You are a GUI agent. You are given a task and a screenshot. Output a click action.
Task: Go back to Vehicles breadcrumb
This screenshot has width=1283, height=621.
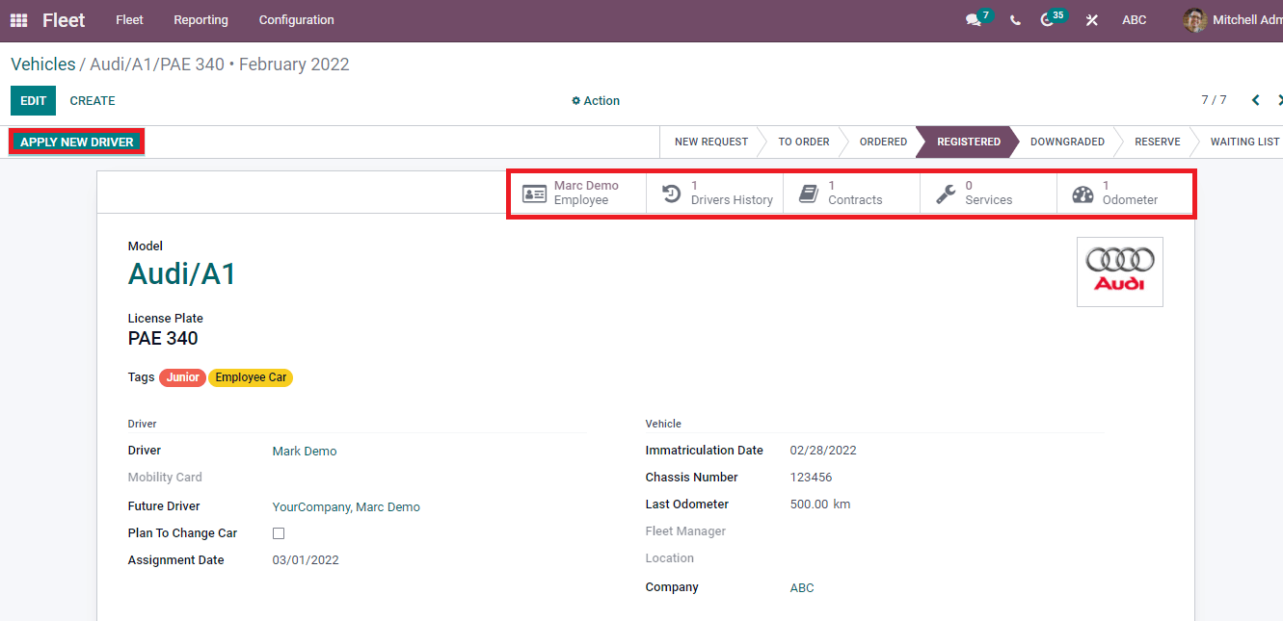click(43, 65)
